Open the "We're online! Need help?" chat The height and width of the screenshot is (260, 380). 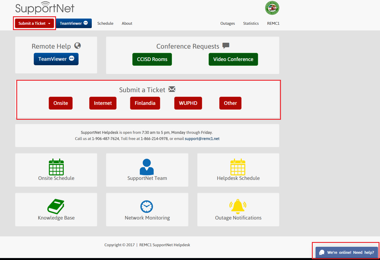tap(347, 252)
